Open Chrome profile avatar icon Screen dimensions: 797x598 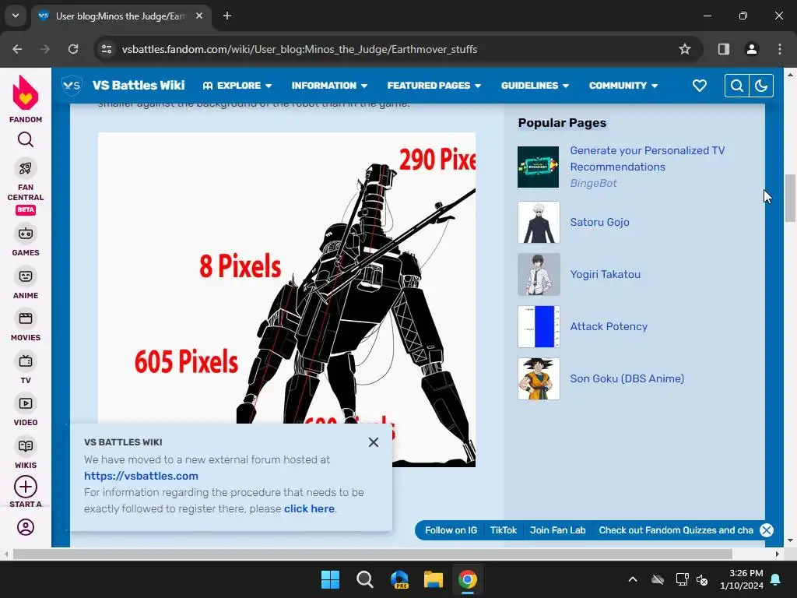[751, 49]
